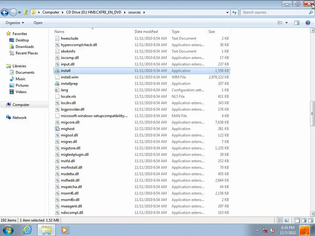Image resolution: width=315 pixels, height=236 pixels.
Task: Select migcore.dll file icon
Action: (x=57, y=122)
